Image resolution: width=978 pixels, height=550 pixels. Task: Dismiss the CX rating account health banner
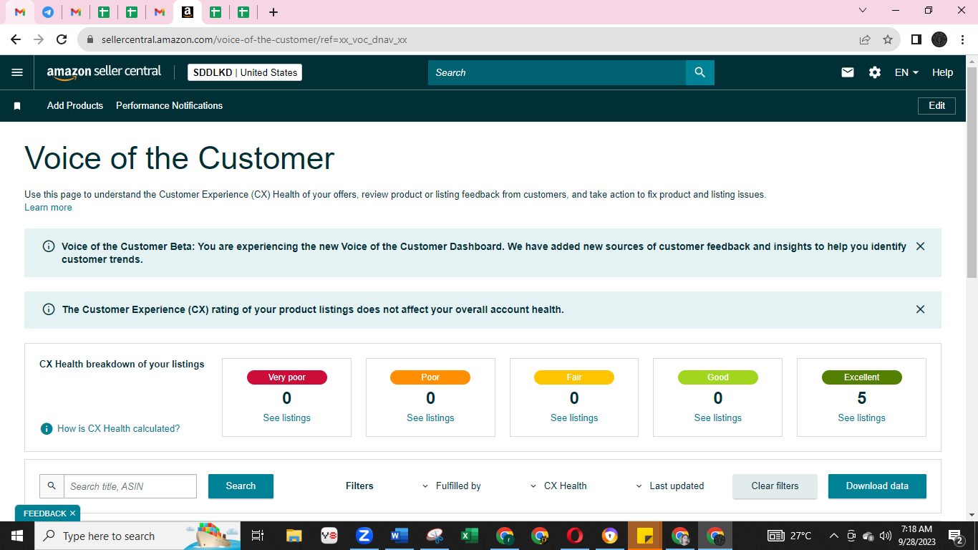[x=920, y=309]
